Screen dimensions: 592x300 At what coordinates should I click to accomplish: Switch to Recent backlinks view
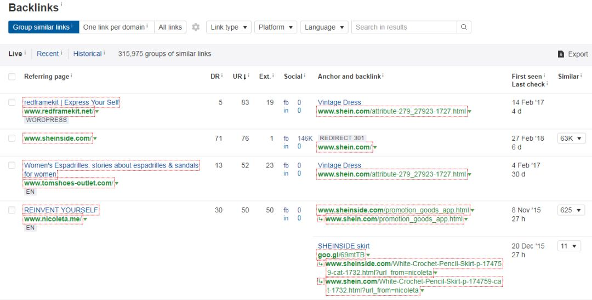[x=48, y=54]
